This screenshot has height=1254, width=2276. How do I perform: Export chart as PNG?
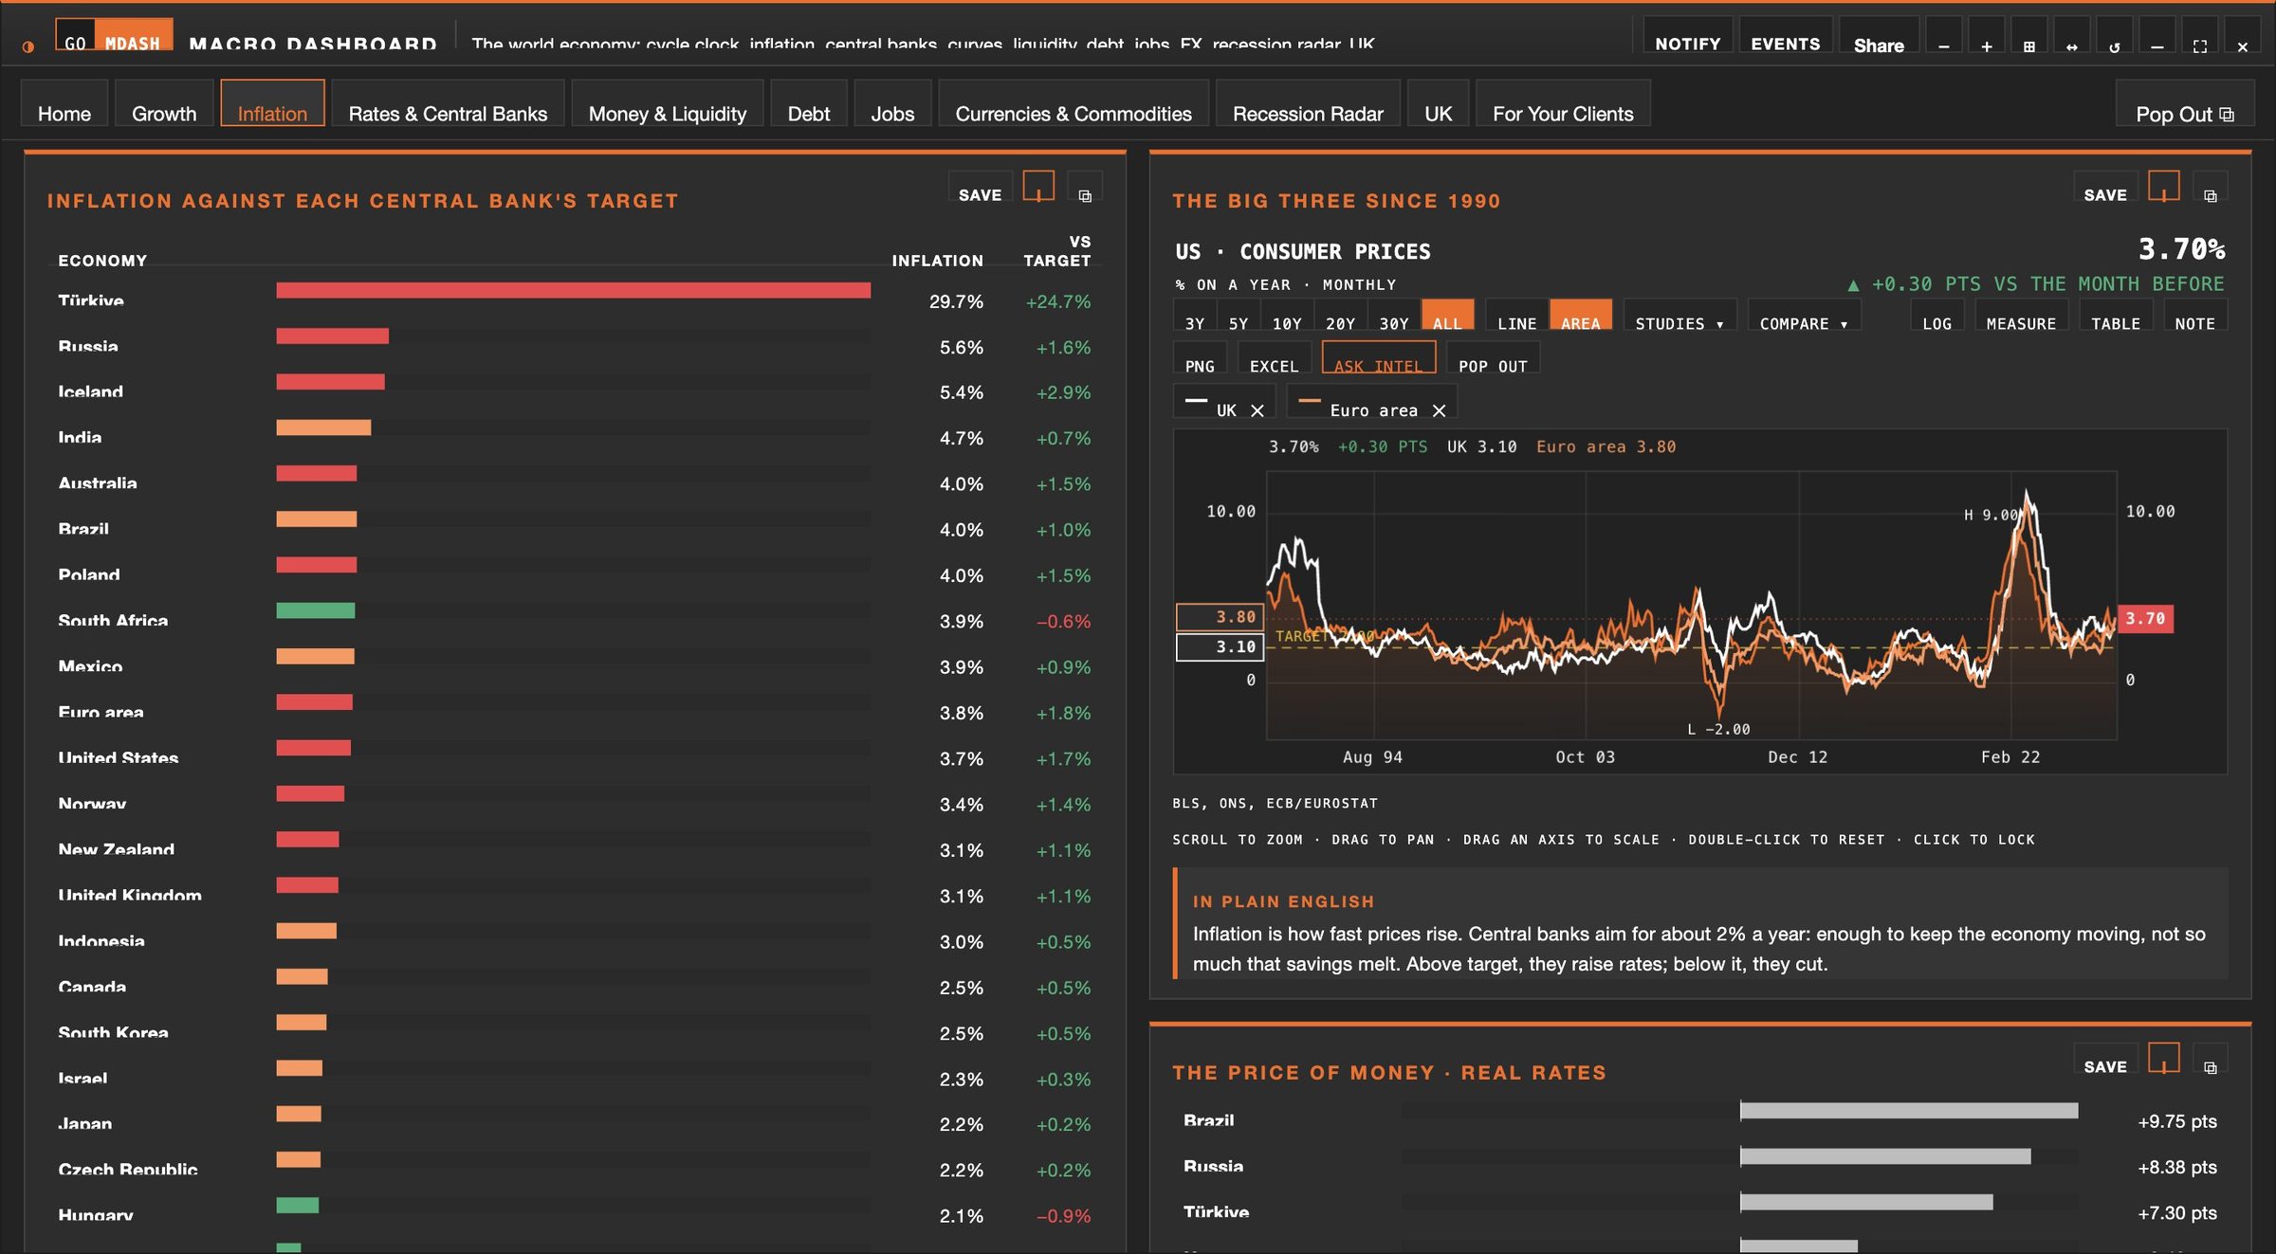(1200, 357)
